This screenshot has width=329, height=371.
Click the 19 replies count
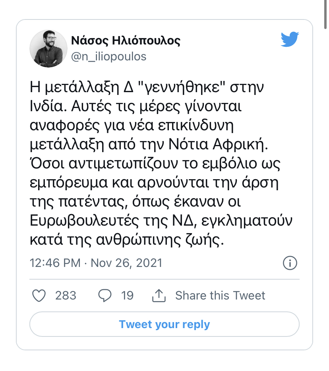click(x=127, y=296)
